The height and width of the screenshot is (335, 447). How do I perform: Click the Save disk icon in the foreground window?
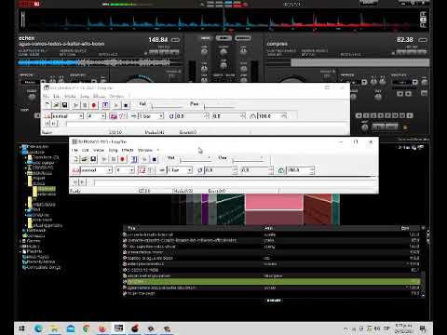(93, 159)
